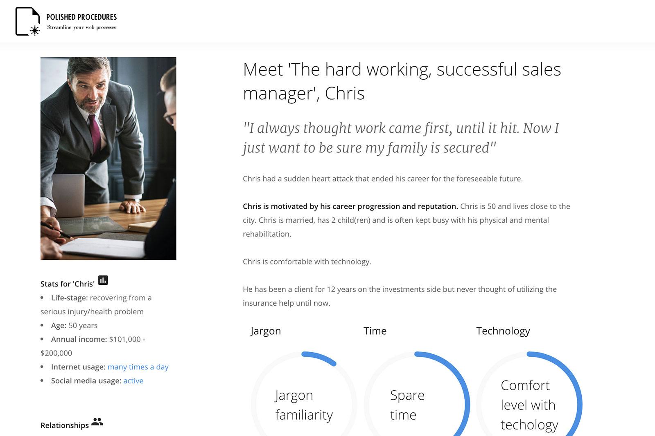Click the Technology section label

pos(503,331)
